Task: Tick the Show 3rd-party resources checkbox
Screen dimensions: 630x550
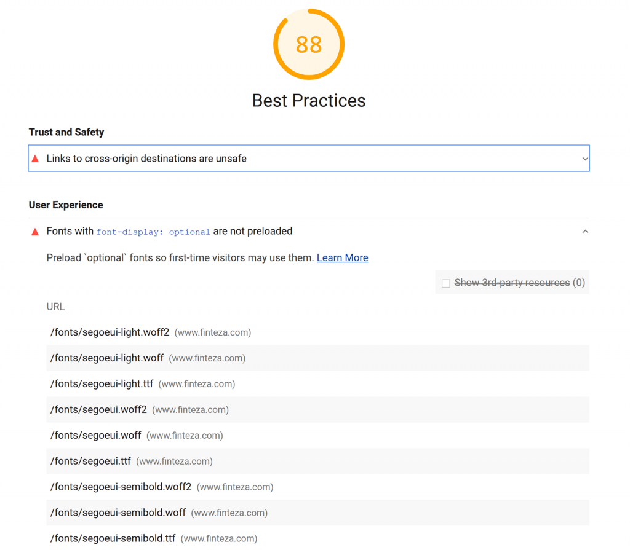Action: (445, 283)
